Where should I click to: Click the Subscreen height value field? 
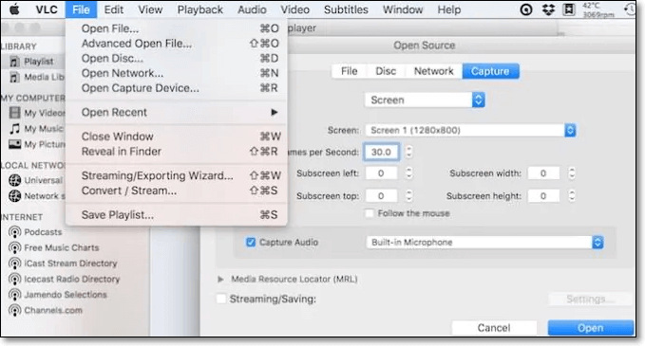tap(543, 196)
